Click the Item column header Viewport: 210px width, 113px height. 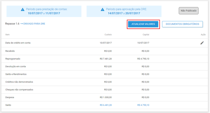(7, 35)
